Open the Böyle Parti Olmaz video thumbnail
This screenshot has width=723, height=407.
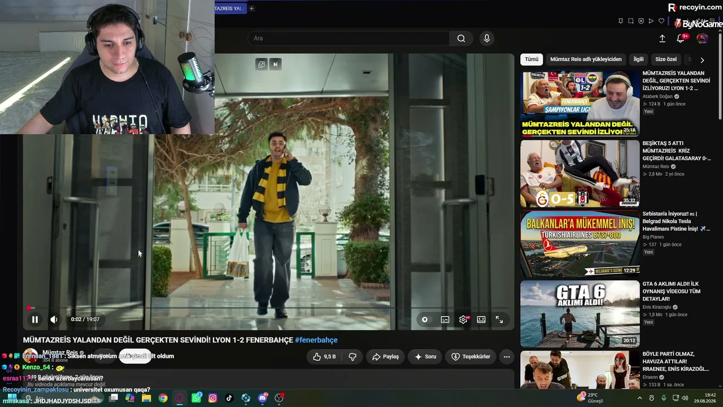pyautogui.click(x=580, y=369)
